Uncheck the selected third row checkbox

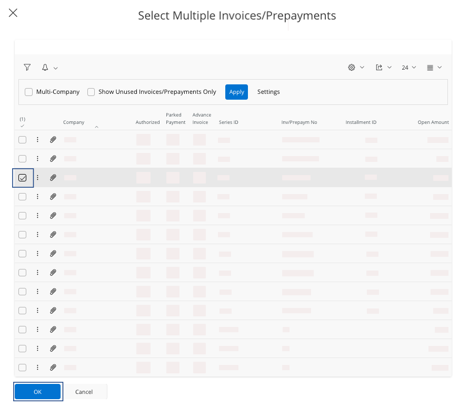click(x=23, y=178)
